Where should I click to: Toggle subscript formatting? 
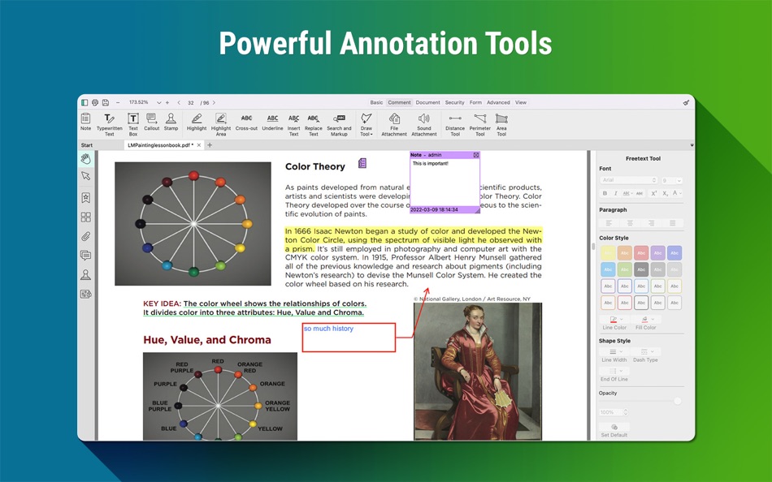click(x=666, y=193)
